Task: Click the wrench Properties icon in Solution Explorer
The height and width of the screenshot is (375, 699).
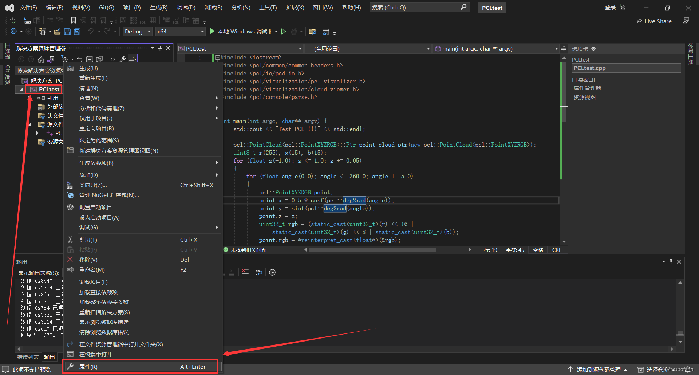Action: point(123,59)
